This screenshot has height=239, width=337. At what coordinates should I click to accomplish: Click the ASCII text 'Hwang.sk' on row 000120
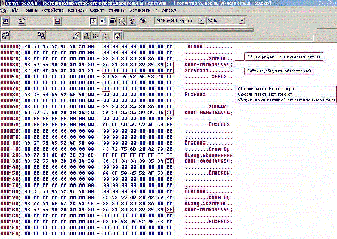click(196, 155)
